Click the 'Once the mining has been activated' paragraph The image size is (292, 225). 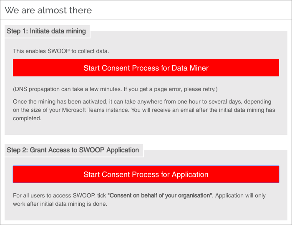144,110
